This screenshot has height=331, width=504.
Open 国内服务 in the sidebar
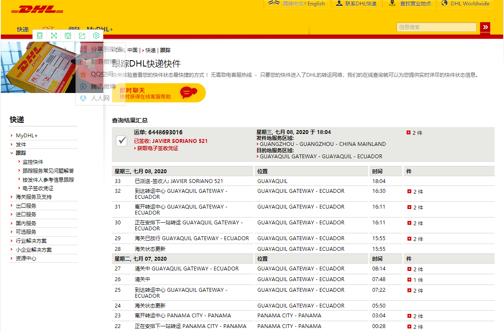tap(26, 223)
